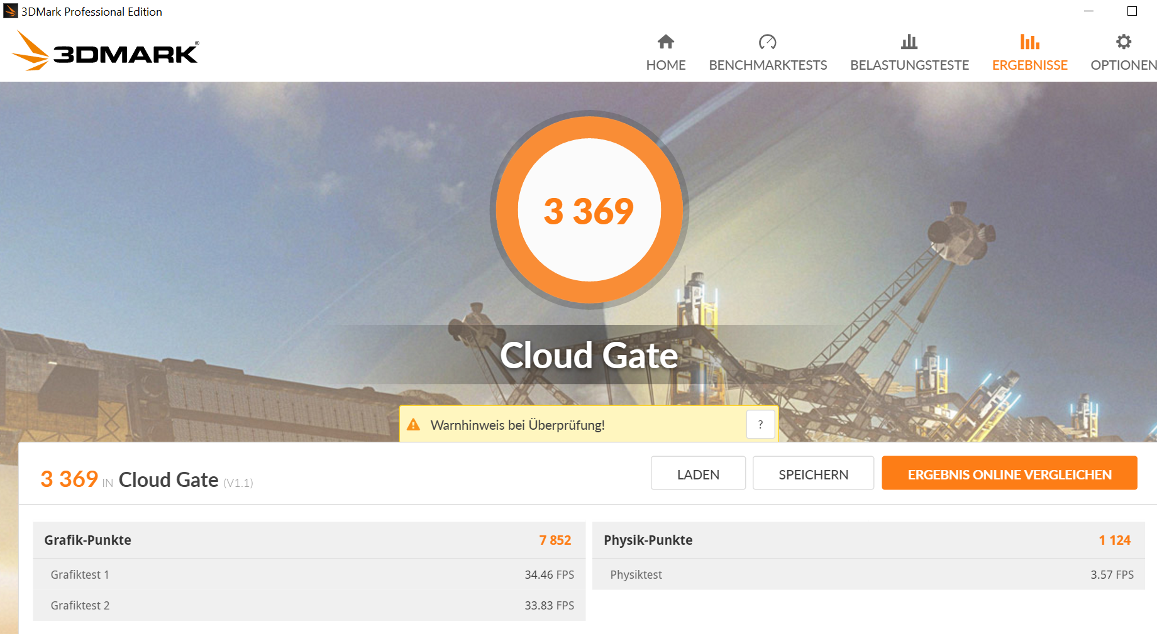Click the Grafik-Punkte heading

(x=88, y=540)
